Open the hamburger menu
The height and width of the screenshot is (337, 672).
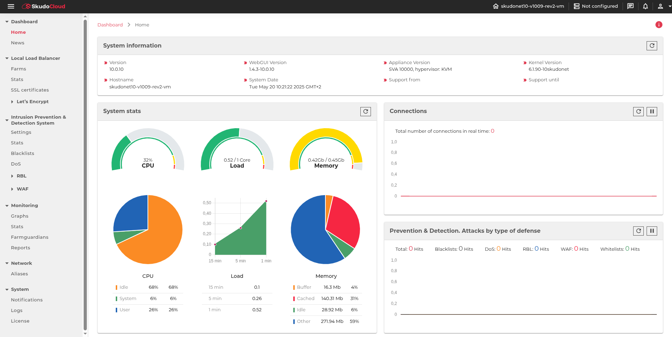pyautogui.click(x=11, y=6)
